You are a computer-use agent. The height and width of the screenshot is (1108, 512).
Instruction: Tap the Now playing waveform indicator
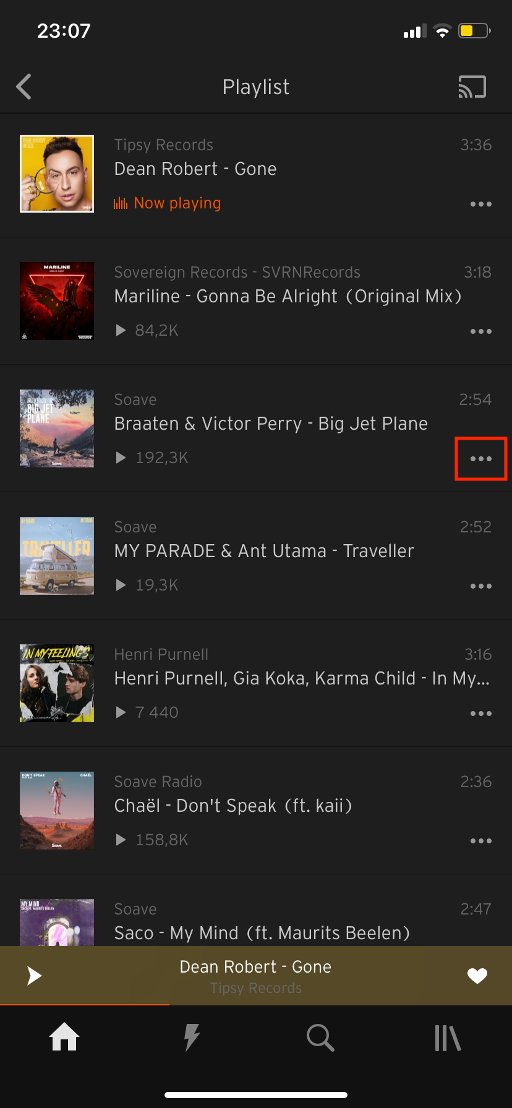[121, 203]
